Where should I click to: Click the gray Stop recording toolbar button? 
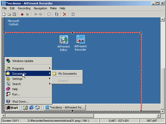27,14
